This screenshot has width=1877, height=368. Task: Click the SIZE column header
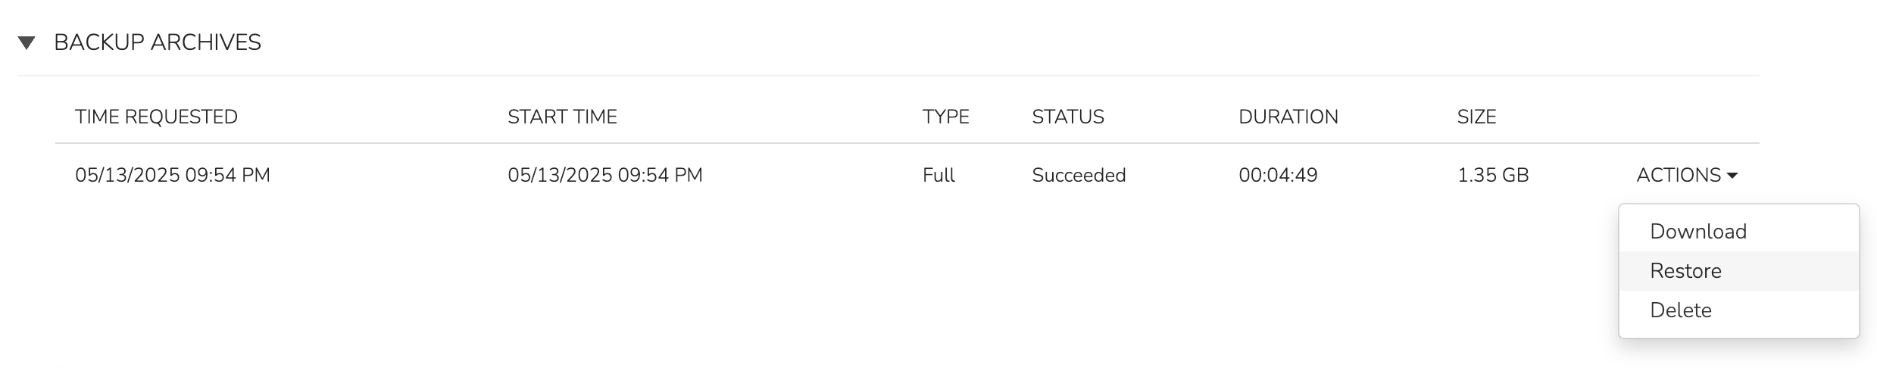point(1476,117)
